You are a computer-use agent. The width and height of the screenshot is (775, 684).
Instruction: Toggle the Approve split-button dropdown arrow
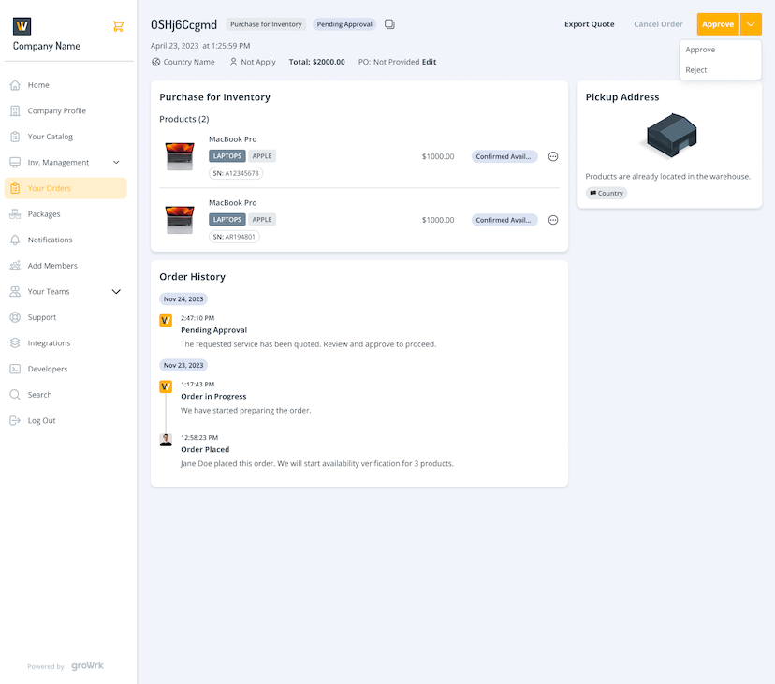(751, 24)
